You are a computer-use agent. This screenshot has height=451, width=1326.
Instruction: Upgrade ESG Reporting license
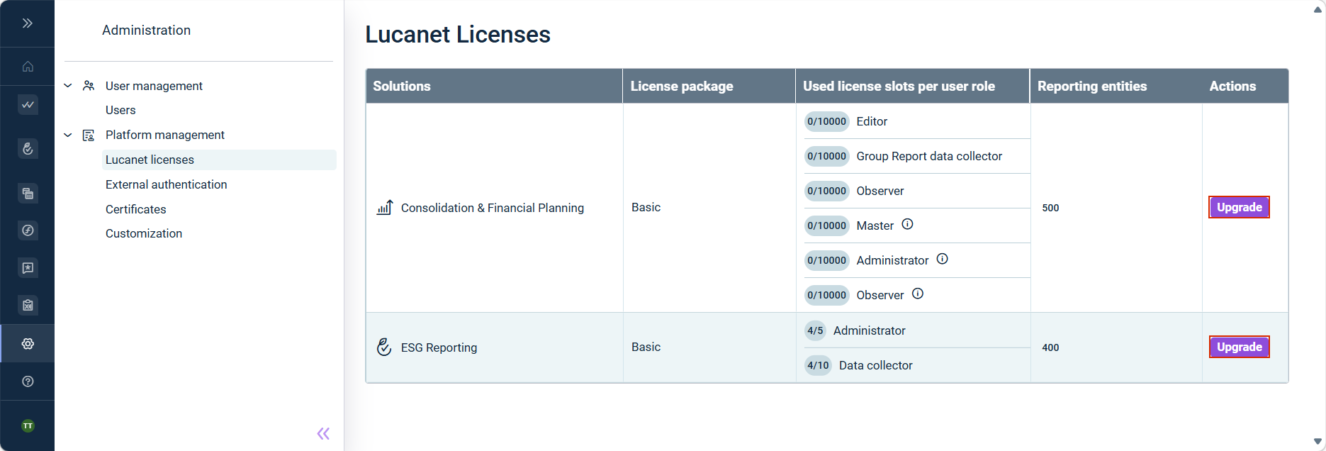coord(1239,347)
